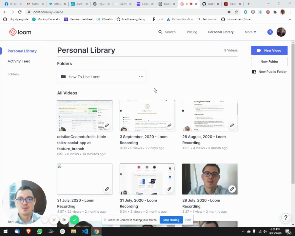Image resolution: width=295 pixels, height=236 pixels.
Task: Copy link for 3 September, 2020 recording
Action: pyautogui.click(x=169, y=125)
